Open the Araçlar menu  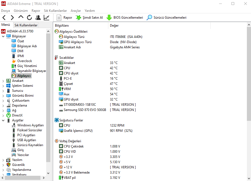click(76, 11)
